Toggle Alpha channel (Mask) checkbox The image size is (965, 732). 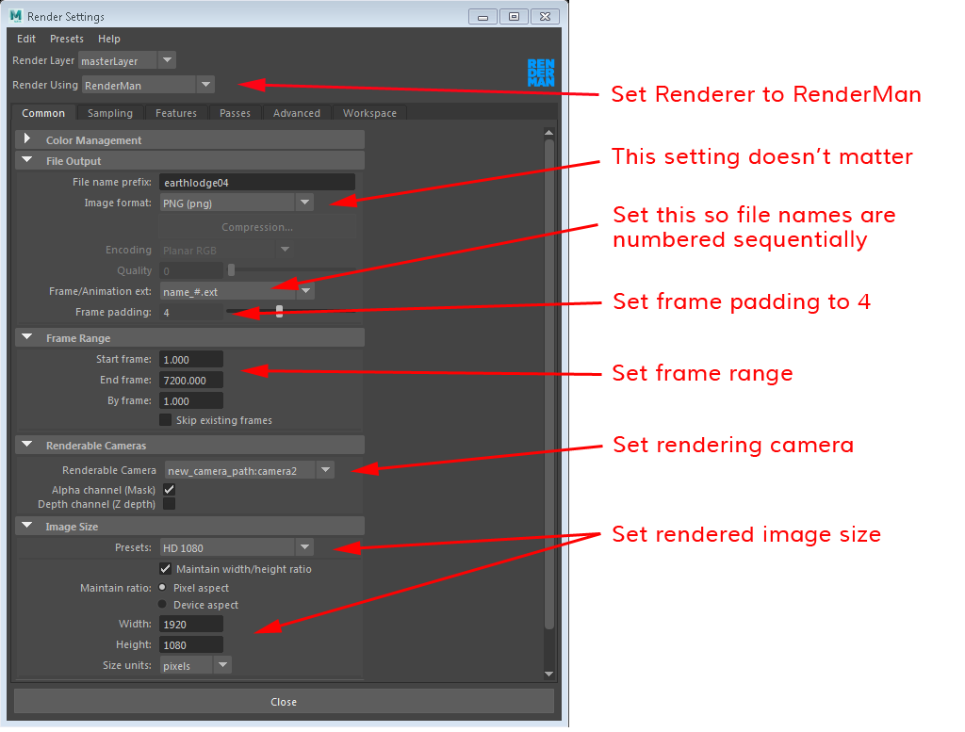169,490
